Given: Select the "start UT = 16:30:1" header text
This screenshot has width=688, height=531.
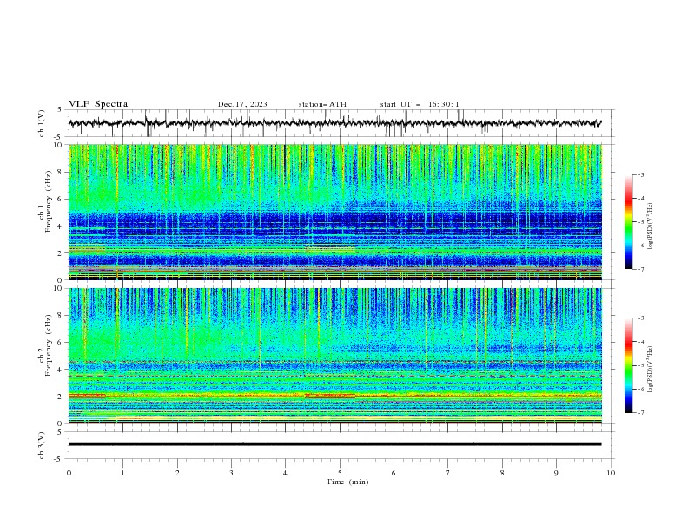Looking at the screenshot, I should (420, 104).
